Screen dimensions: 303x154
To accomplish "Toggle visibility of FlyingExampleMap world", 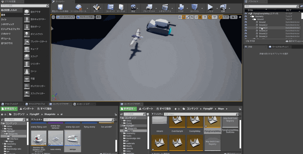I will (246, 14).
